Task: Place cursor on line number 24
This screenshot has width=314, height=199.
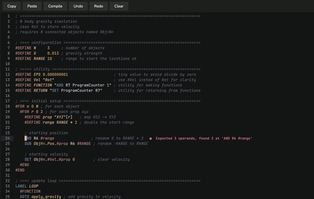Action: pos(8,138)
